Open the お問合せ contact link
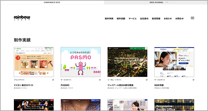The image size is (208, 111). pyautogui.click(x=179, y=18)
